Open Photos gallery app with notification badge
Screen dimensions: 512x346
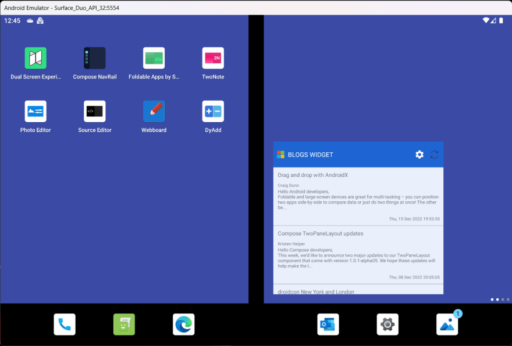(447, 324)
